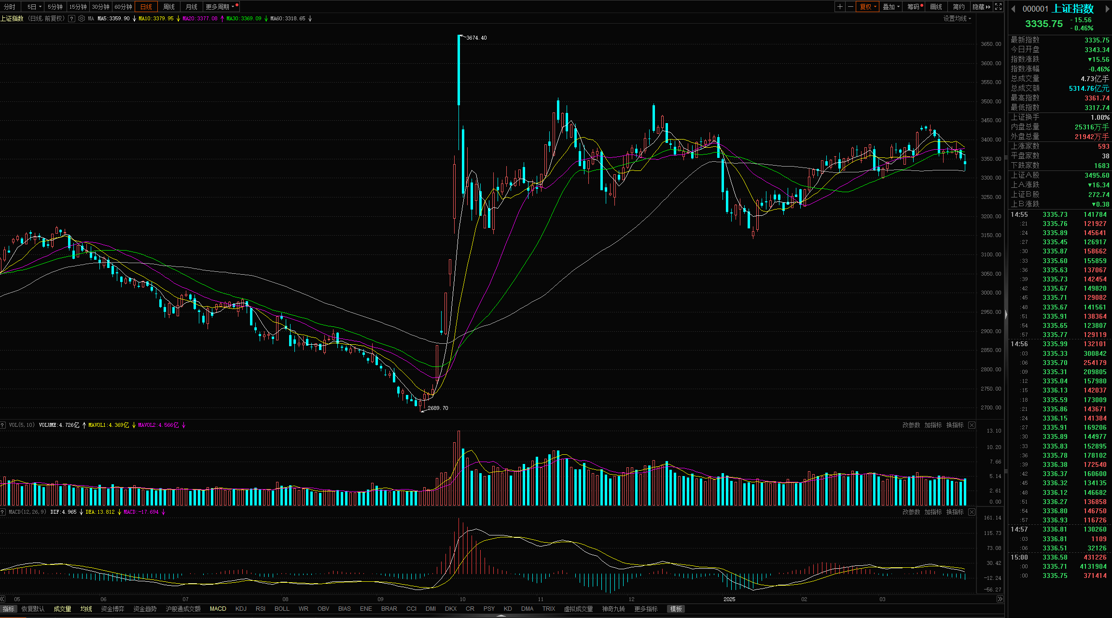Select KDJ indicator tab
Image resolution: width=1112 pixels, height=618 pixels.
(x=241, y=609)
